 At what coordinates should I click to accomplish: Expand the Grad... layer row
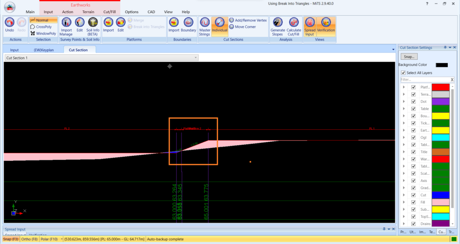404,188
